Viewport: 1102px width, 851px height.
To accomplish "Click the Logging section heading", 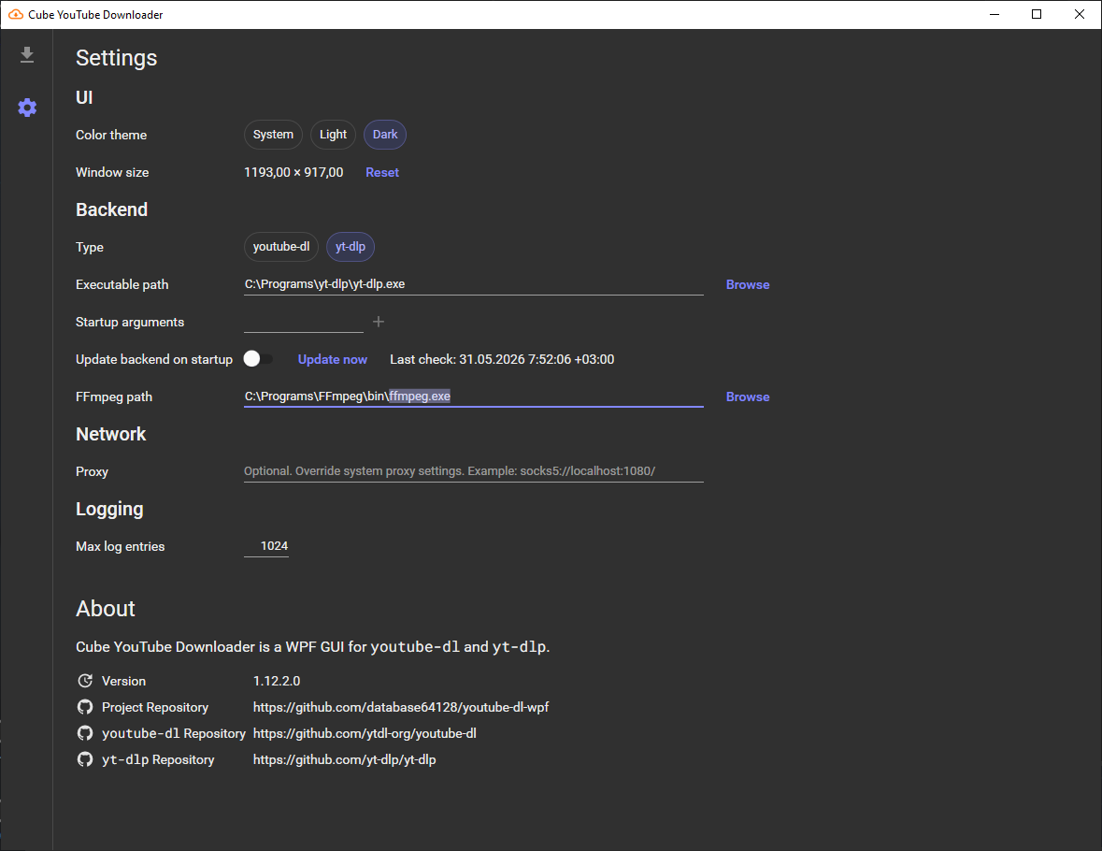I will tap(109, 509).
